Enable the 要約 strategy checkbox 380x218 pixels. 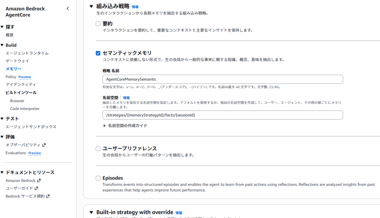tap(98, 24)
